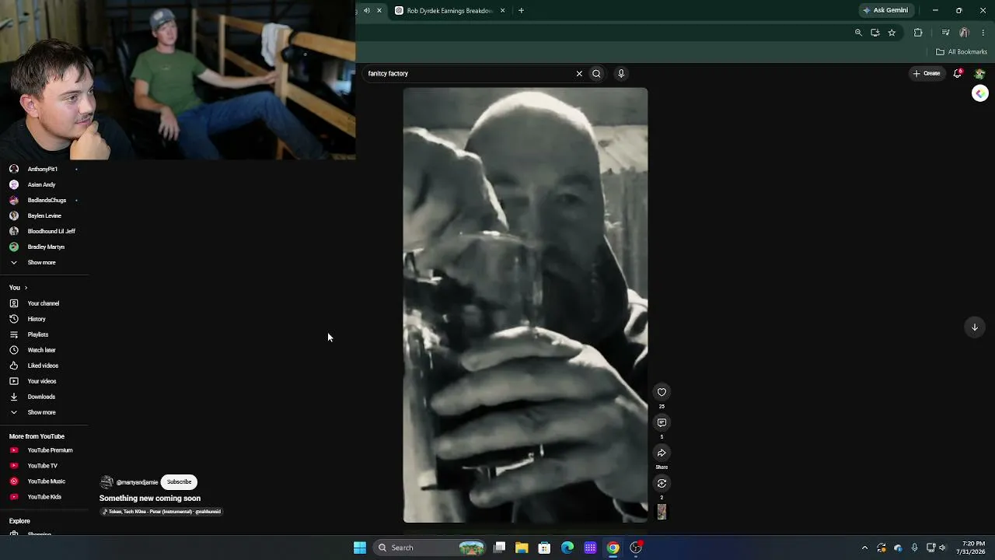Subscribe to @martyandjamie
This screenshot has width=995, height=560.
[x=179, y=481]
